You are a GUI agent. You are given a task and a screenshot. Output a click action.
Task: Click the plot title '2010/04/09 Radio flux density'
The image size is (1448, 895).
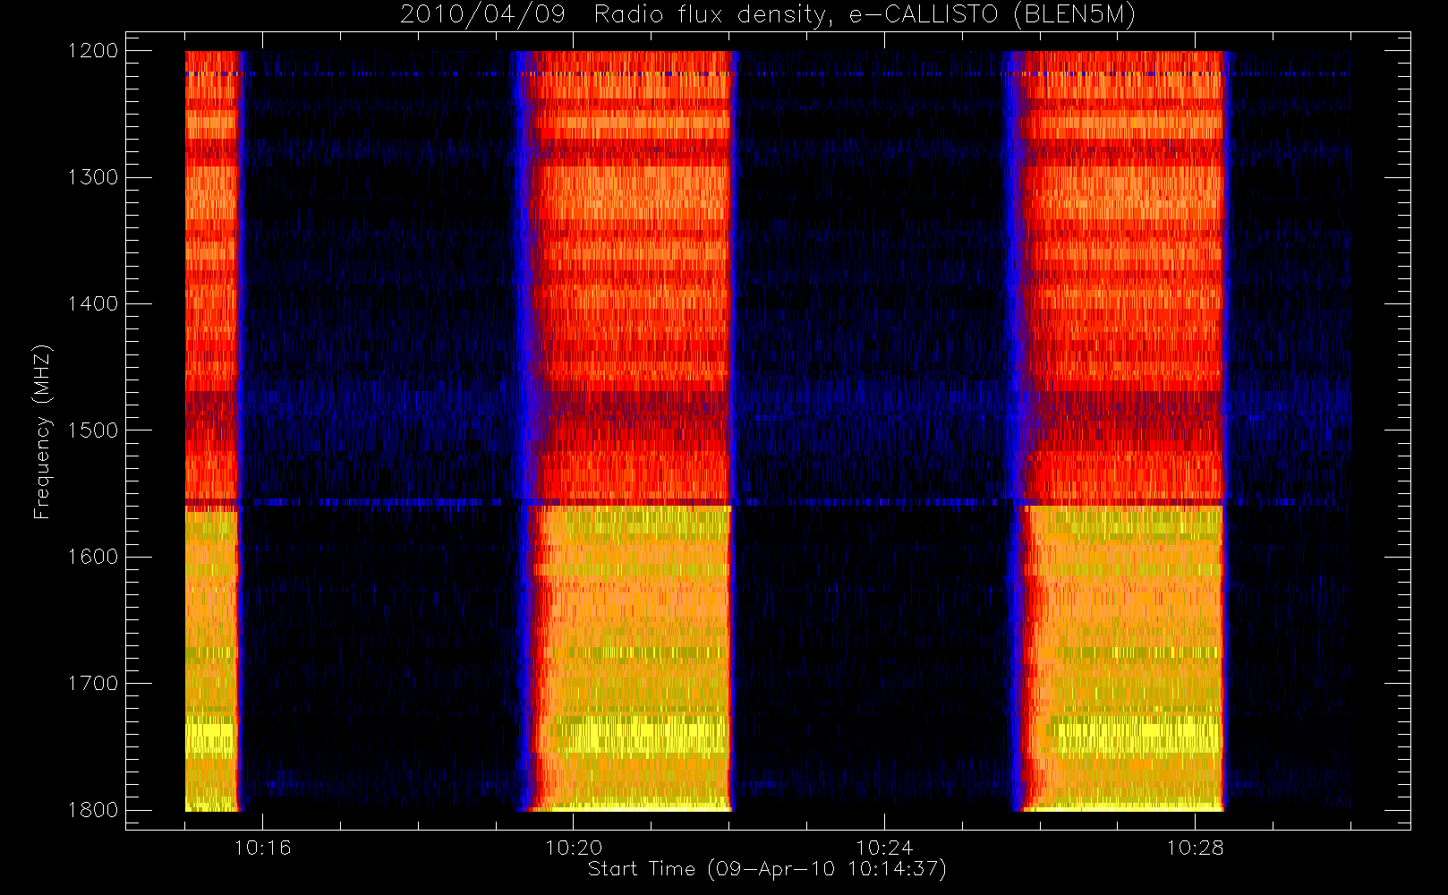tap(768, 15)
